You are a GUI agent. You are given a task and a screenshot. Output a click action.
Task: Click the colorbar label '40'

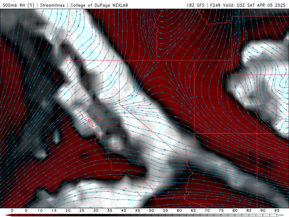coord(124,210)
